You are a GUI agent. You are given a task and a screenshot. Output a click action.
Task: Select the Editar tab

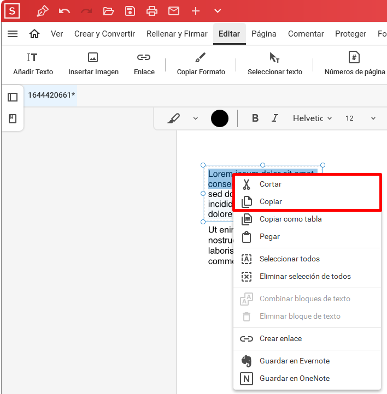point(229,34)
